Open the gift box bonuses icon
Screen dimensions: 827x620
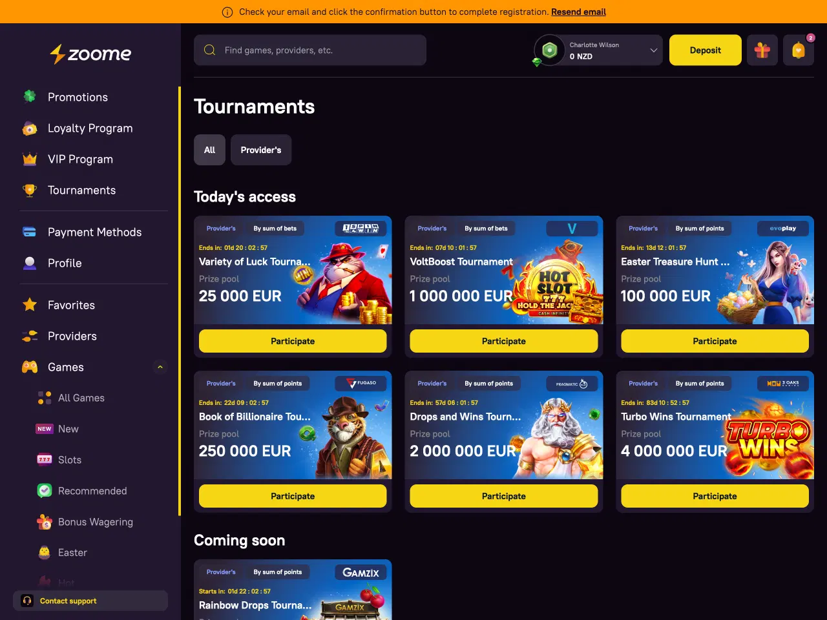click(762, 50)
